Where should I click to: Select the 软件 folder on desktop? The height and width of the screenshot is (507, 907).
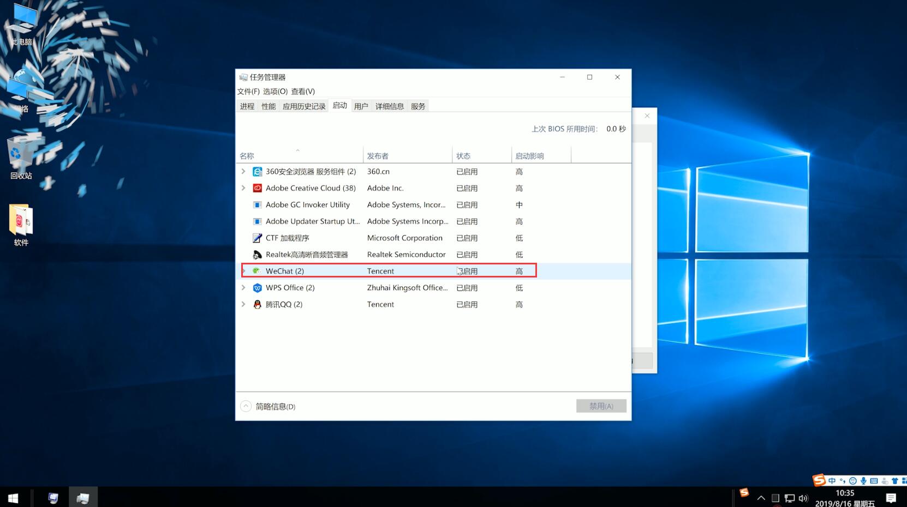21,225
